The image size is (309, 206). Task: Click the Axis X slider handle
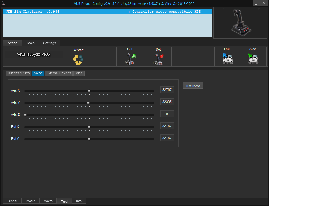(x=89, y=91)
